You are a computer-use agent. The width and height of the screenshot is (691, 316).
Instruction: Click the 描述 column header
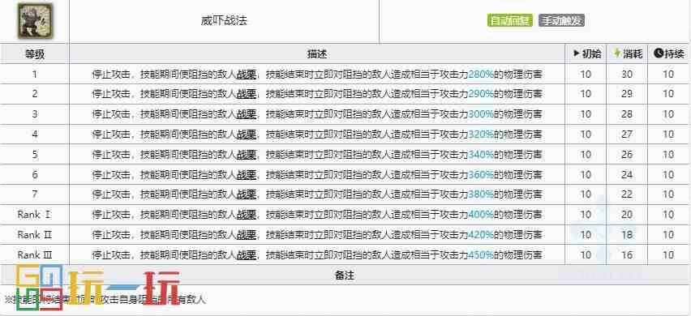point(317,54)
